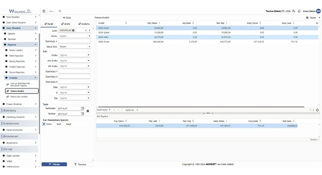
Task: Open Demirbaş Yönetimi menu
Action: [x=19, y=117]
